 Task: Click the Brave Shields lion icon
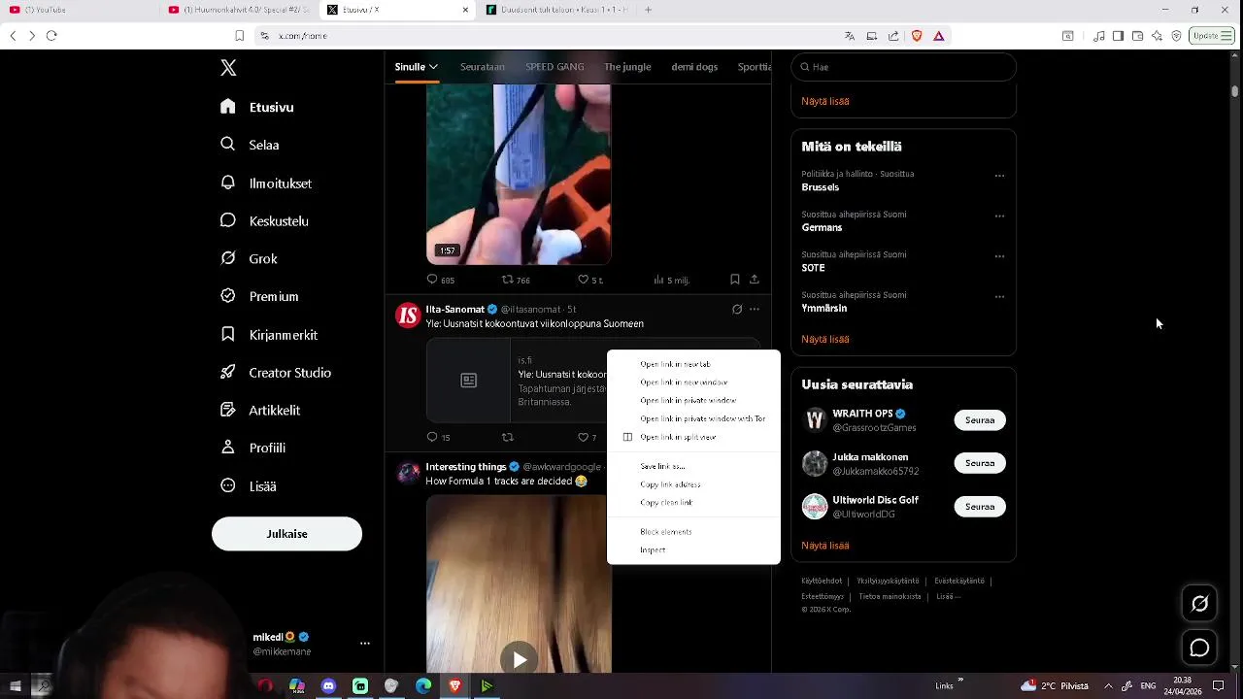[917, 36]
